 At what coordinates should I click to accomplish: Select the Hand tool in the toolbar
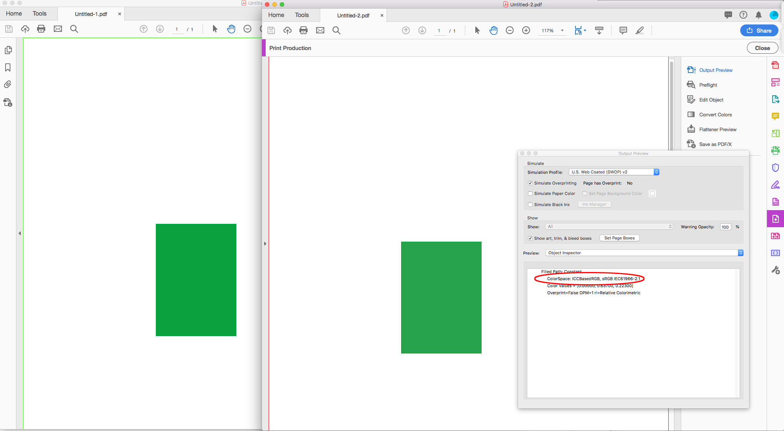point(493,30)
